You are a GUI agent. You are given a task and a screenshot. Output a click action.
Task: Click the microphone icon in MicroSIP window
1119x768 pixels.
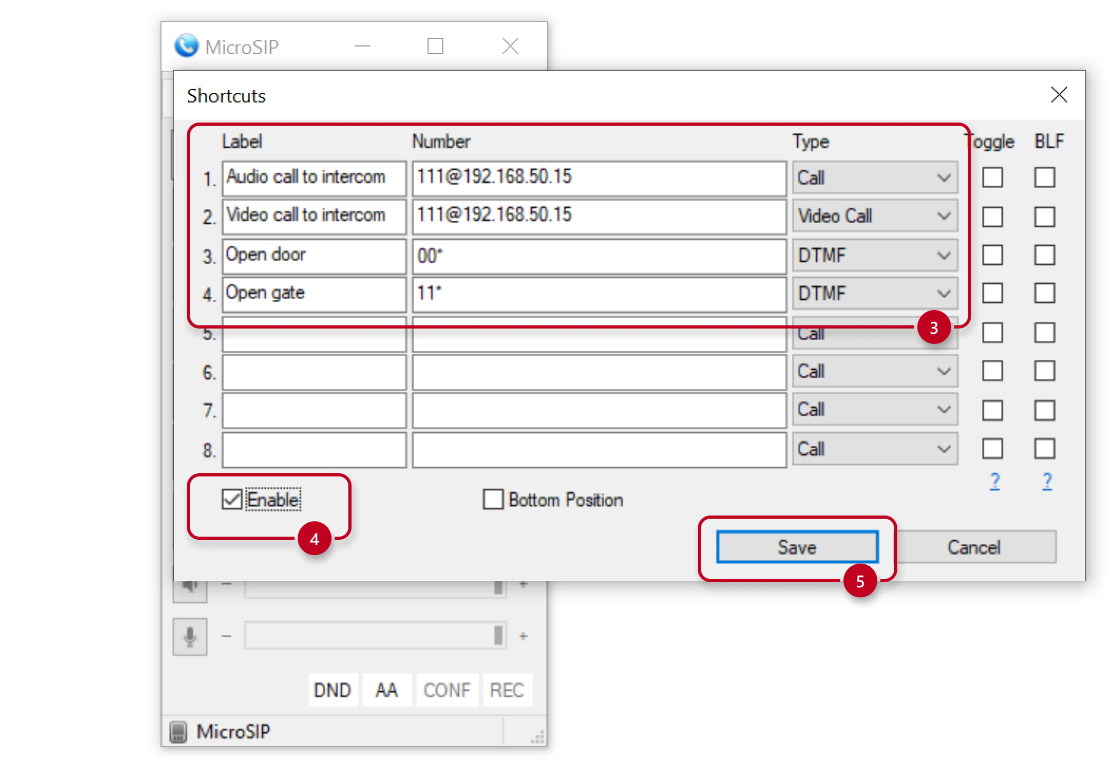click(190, 636)
